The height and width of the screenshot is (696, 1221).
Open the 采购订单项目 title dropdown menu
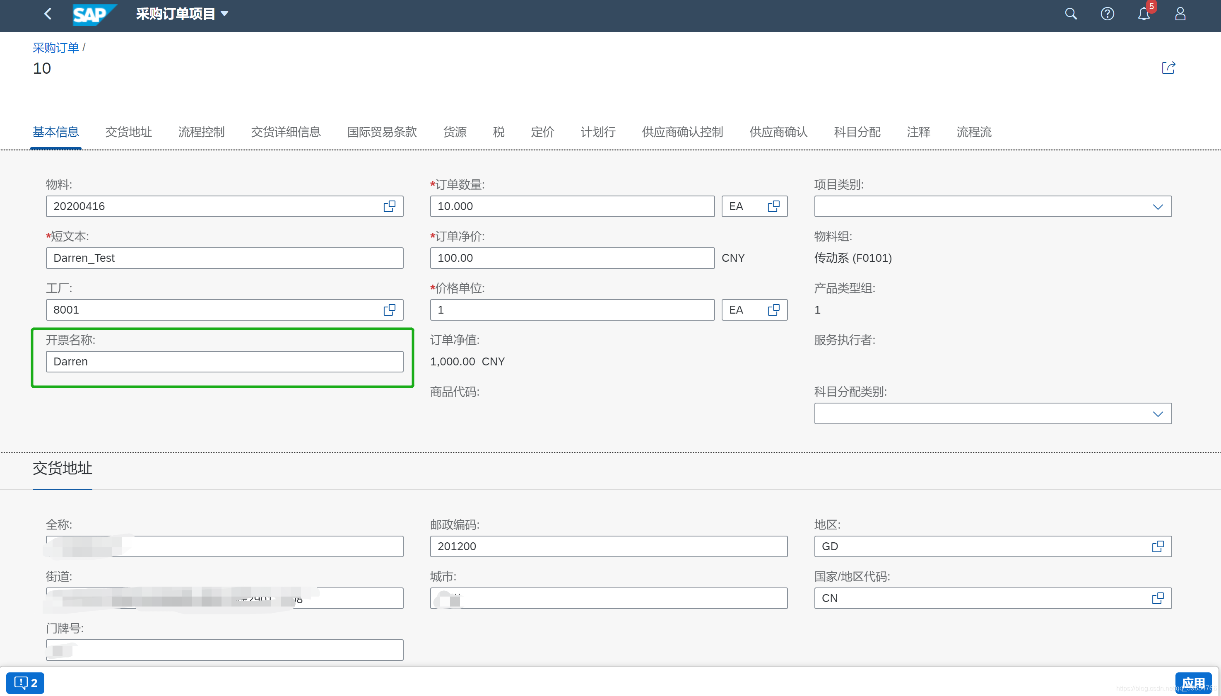click(182, 14)
